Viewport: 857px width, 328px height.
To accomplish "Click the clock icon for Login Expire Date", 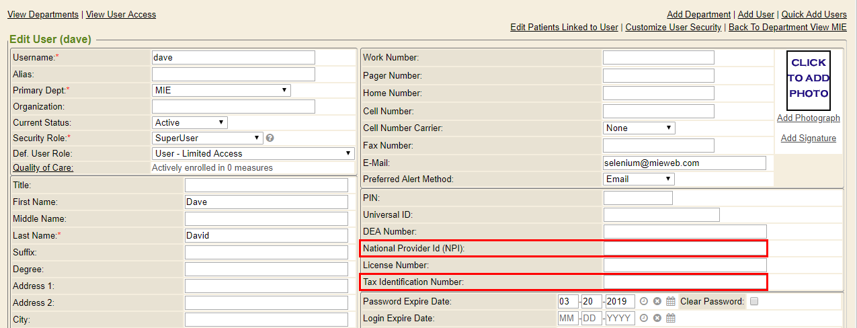I will coord(644,319).
